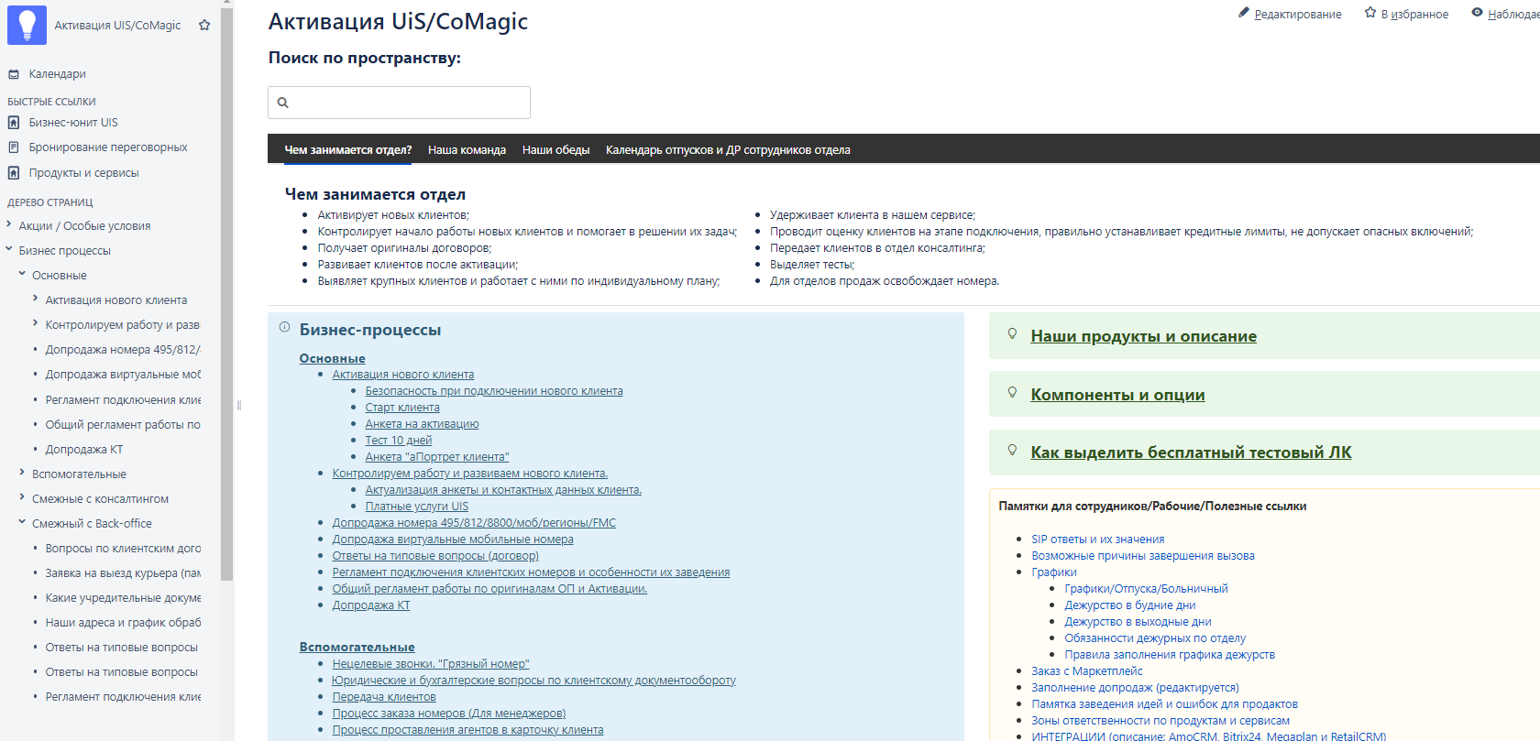The width and height of the screenshot is (1540, 741).
Task: Open Анкета на активацию link
Action: [x=422, y=424]
